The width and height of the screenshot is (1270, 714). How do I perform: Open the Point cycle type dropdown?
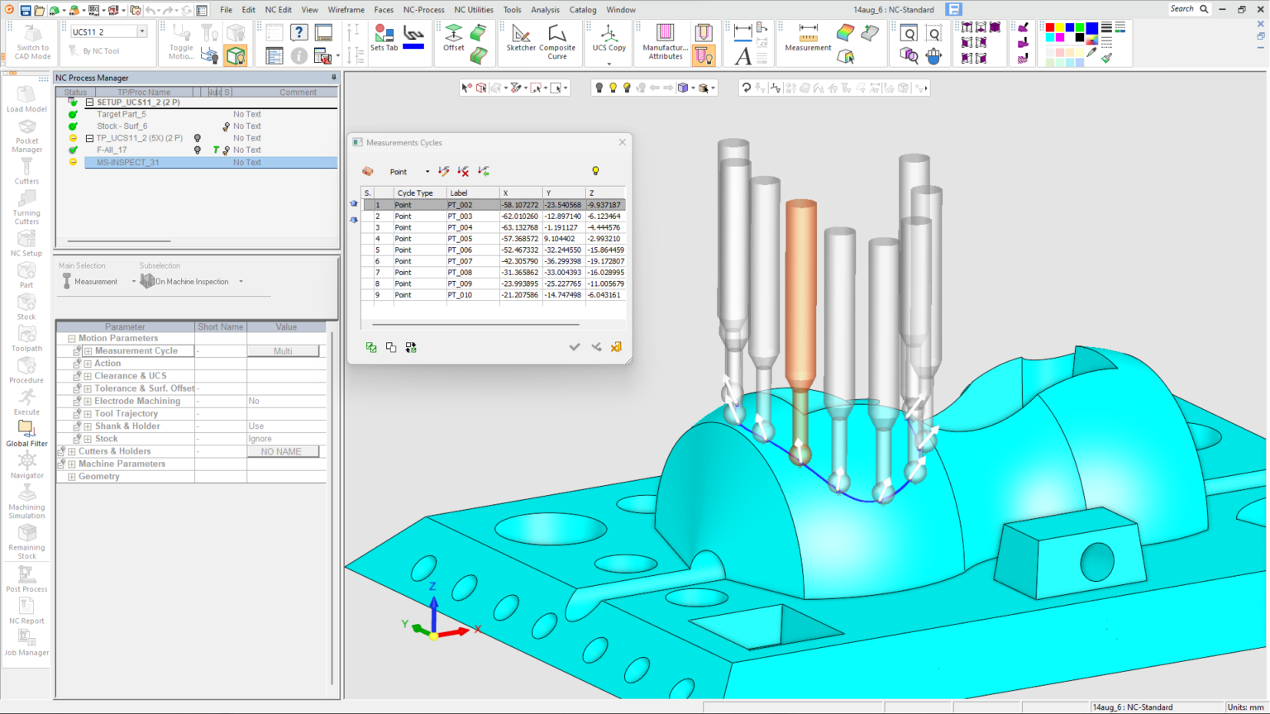pos(427,171)
